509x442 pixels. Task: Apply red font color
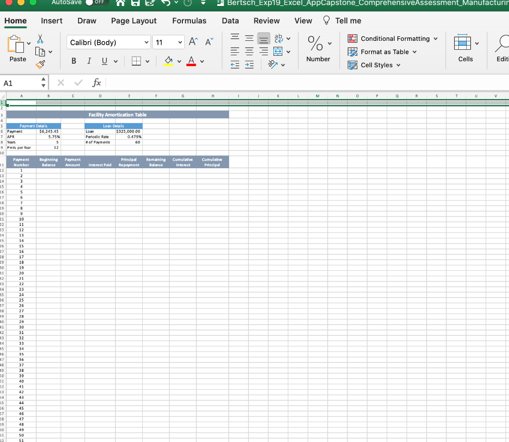(191, 61)
